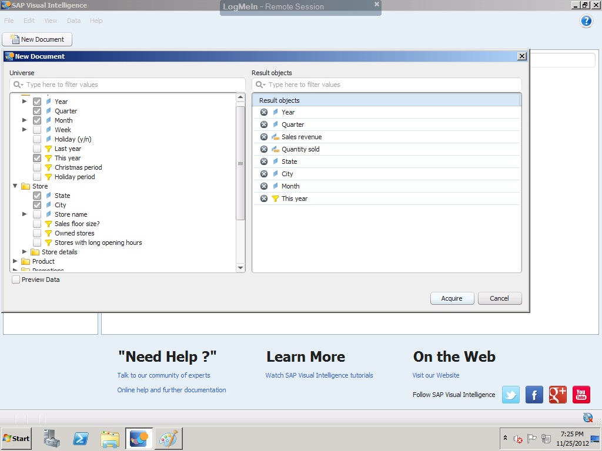Click the volume tray icon

pyautogui.click(x=518, y=438)
